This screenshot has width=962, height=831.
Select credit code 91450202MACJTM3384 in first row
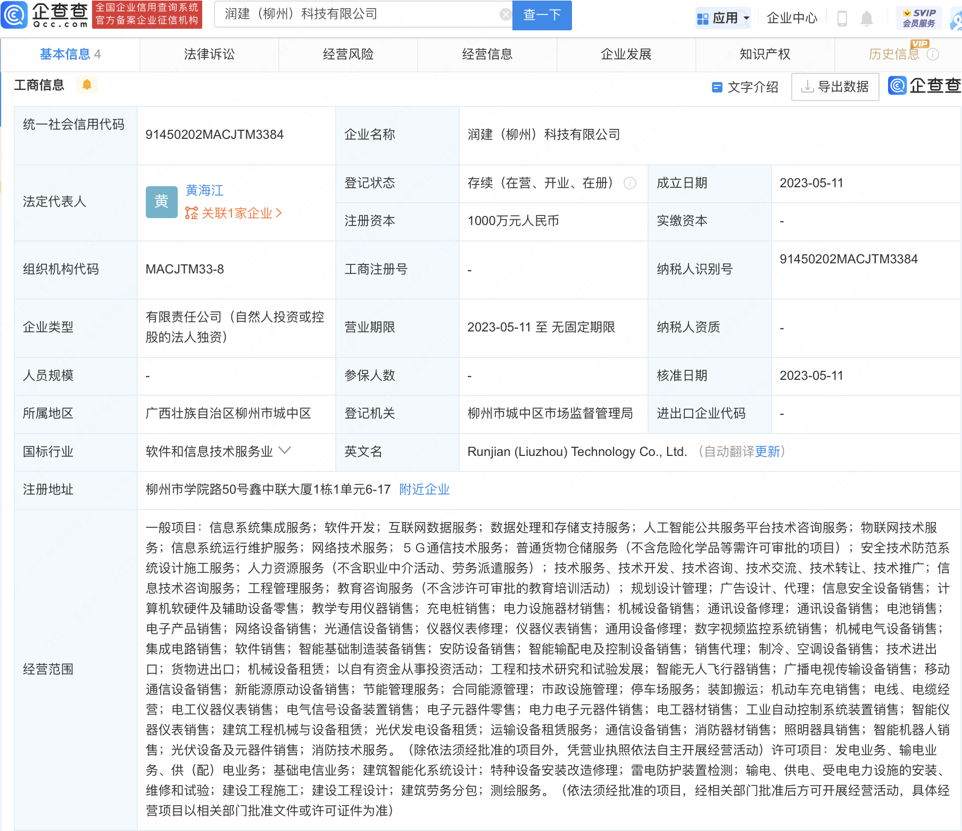click(214, 135)
